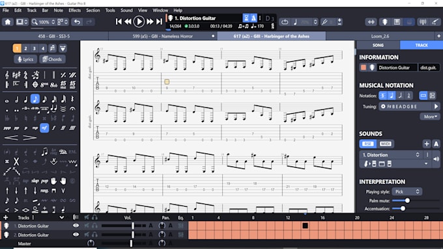This screenshot has height=249, width=443.
Task: Select the MIDI sound mode toggle
Action: tap(386, 144)
